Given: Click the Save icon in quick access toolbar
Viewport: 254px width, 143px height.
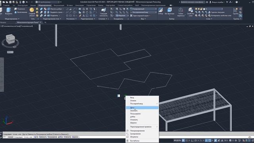Looking at the screenshot, I should [x=10, y=2].
